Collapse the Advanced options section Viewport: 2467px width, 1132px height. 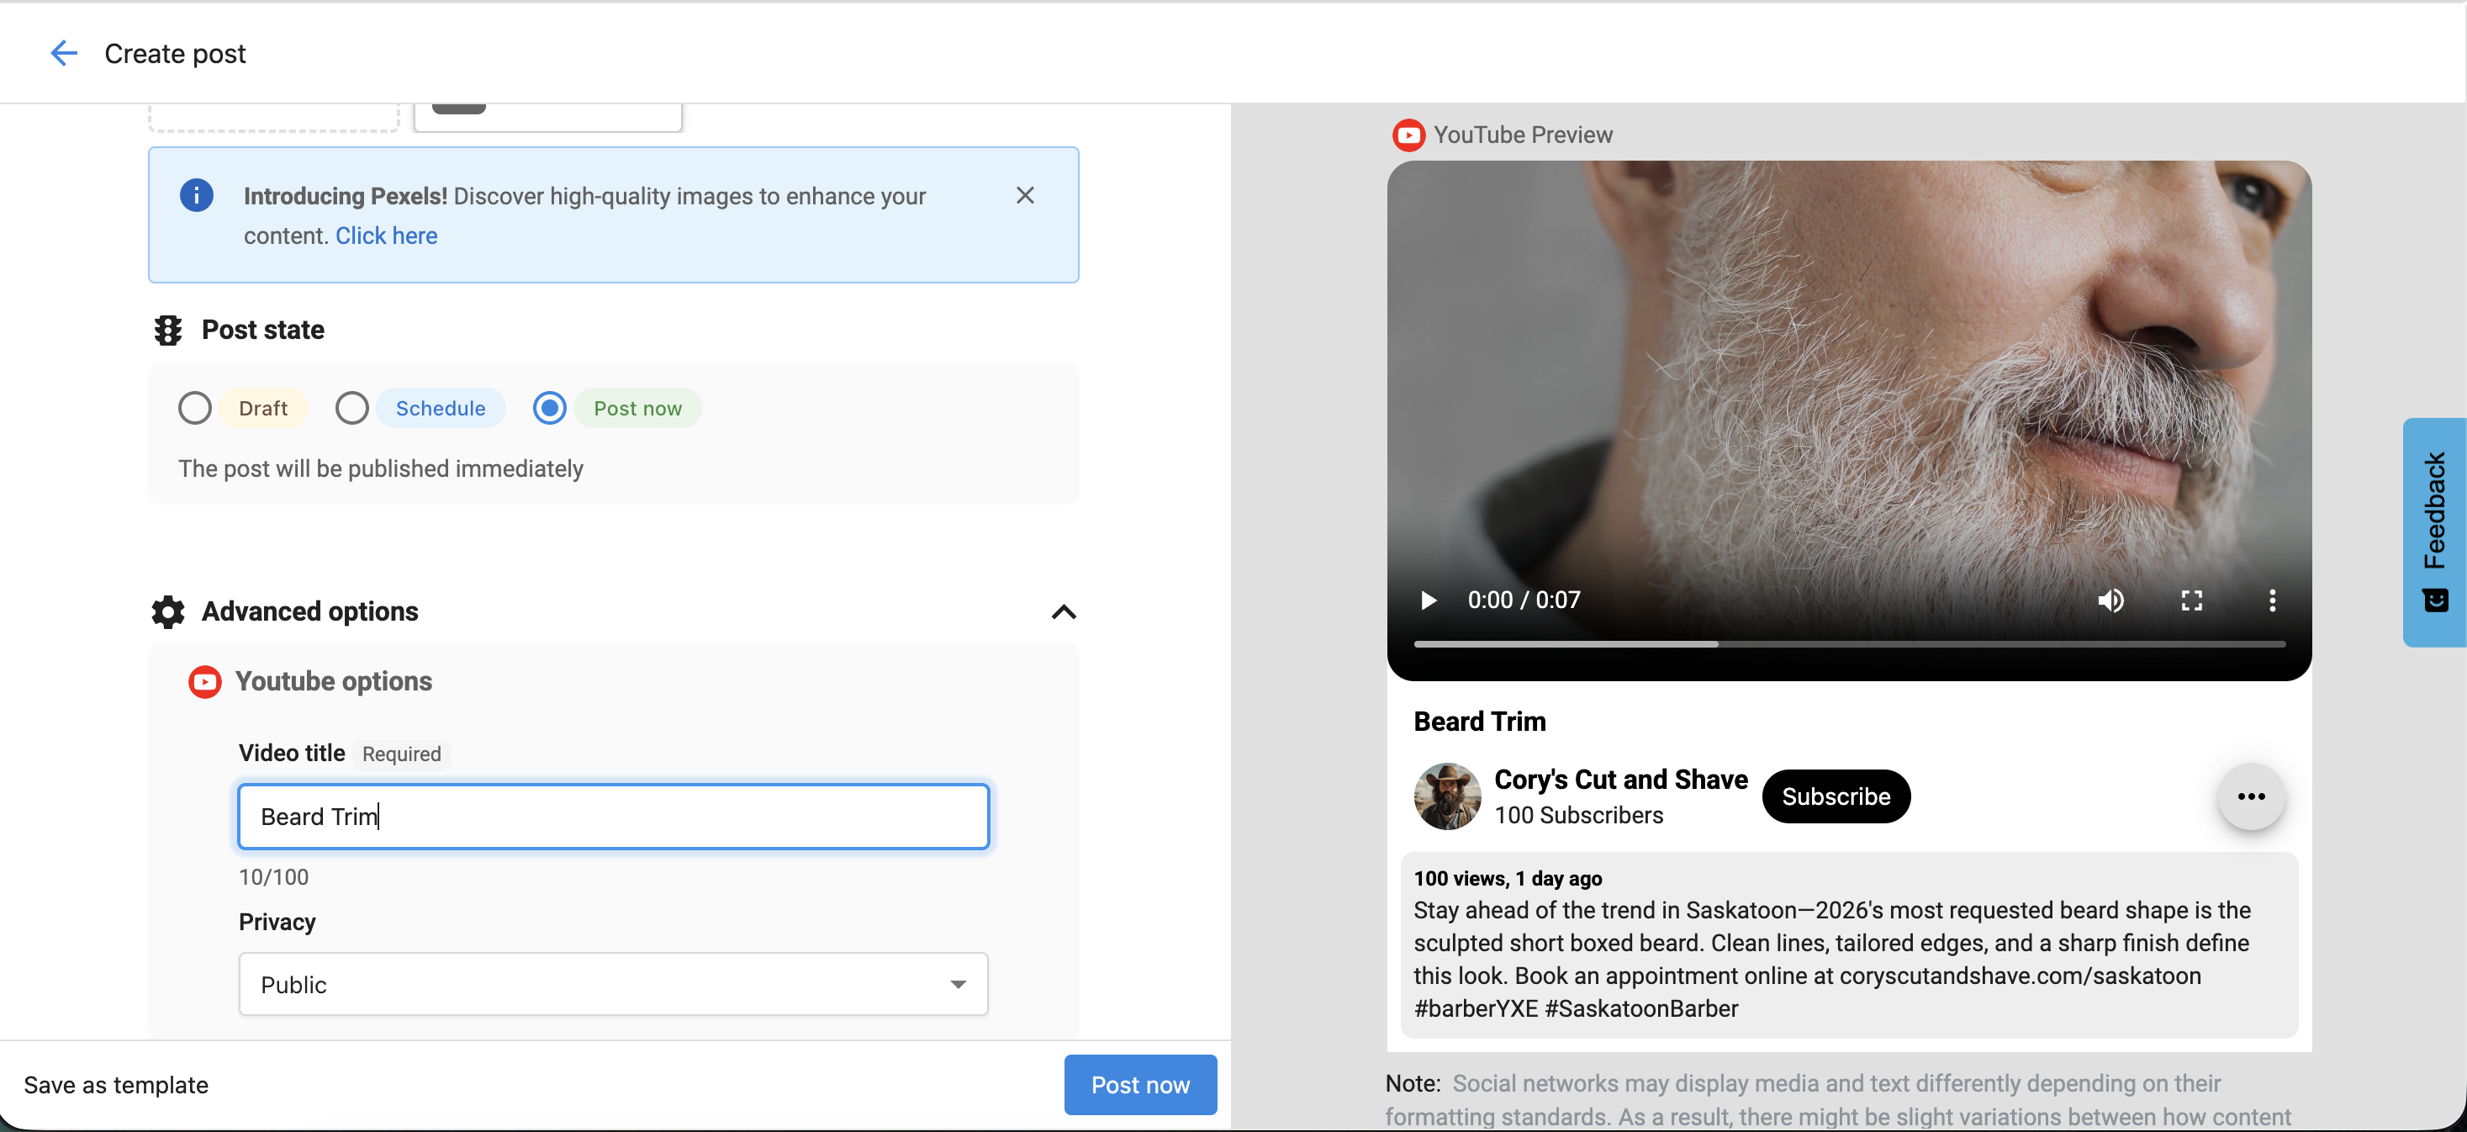click(1063, 612)
